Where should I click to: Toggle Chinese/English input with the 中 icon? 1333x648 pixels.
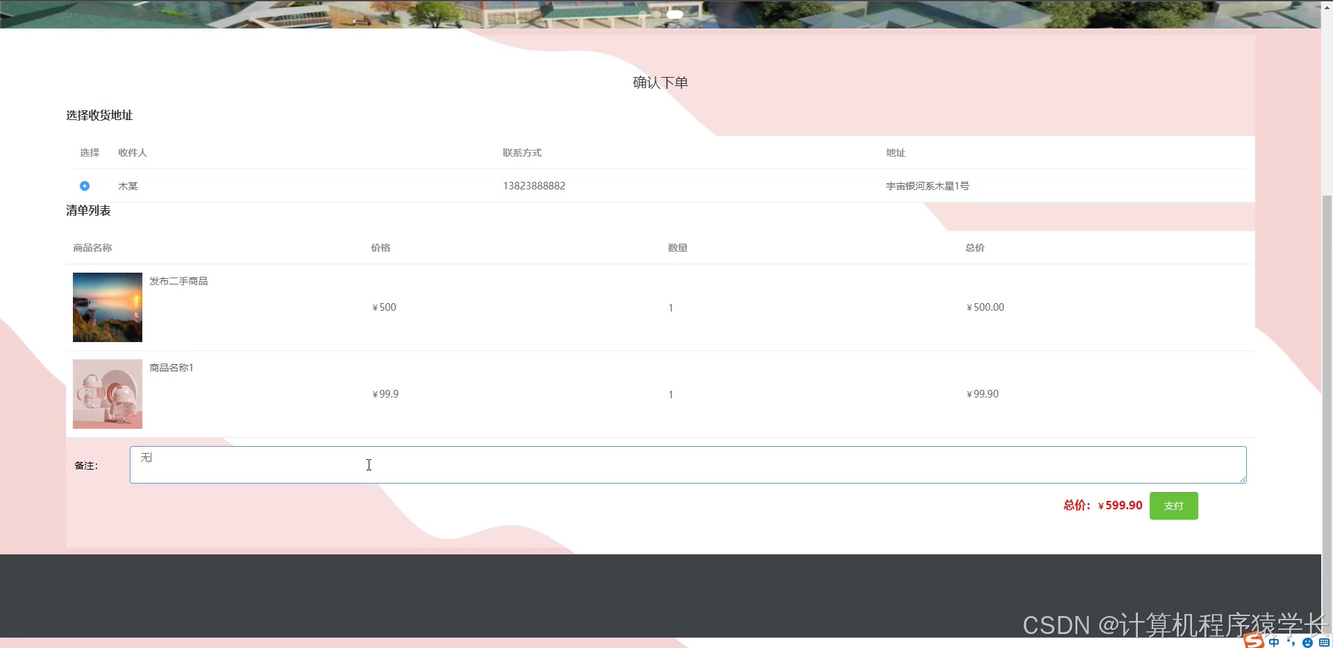coord(1274,642)
